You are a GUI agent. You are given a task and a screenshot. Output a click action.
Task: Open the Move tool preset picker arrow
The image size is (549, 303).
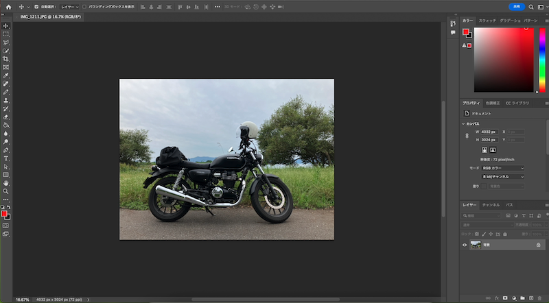pyautogui.click(x=28, y=7)
